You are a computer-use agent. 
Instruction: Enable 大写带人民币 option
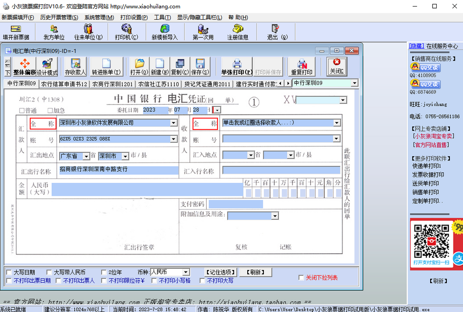point(49,272)
